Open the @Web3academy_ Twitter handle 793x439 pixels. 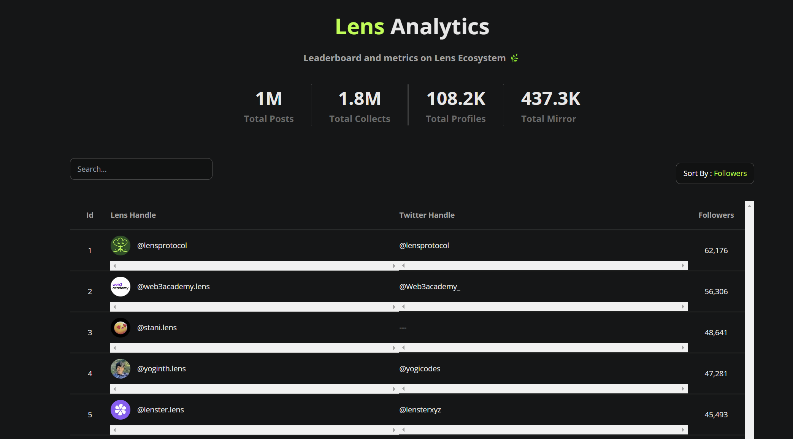(x=430, y=287)
